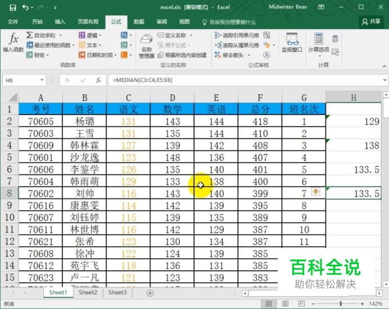This screenshot has width=389, height=309.
Task: Open Calculation Options (计算选项)
Action: [x=319, y=44]
